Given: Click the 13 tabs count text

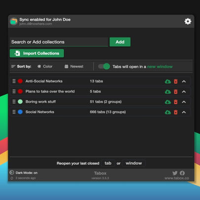Looking at the screenshot, I should coord(96,81).
